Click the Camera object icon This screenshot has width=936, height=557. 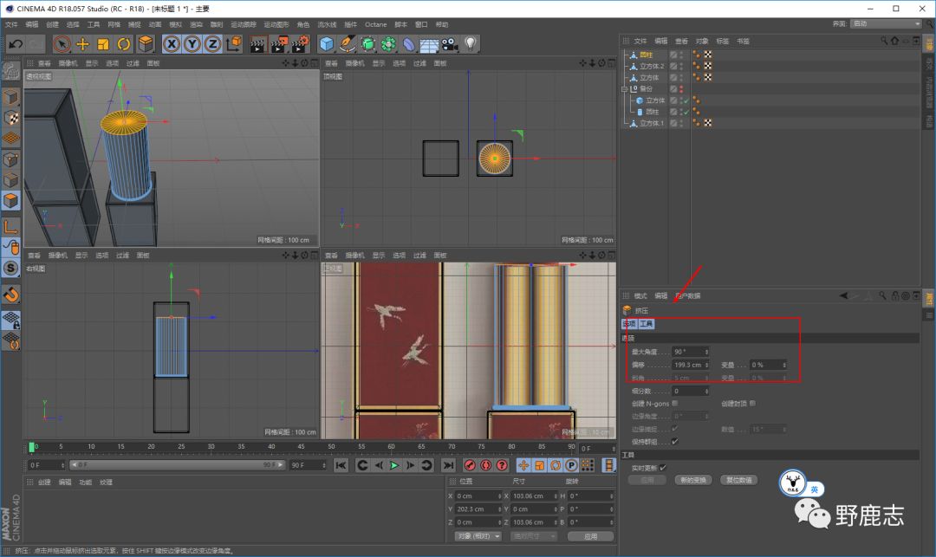pyautogui.click(x=450, y=43)
